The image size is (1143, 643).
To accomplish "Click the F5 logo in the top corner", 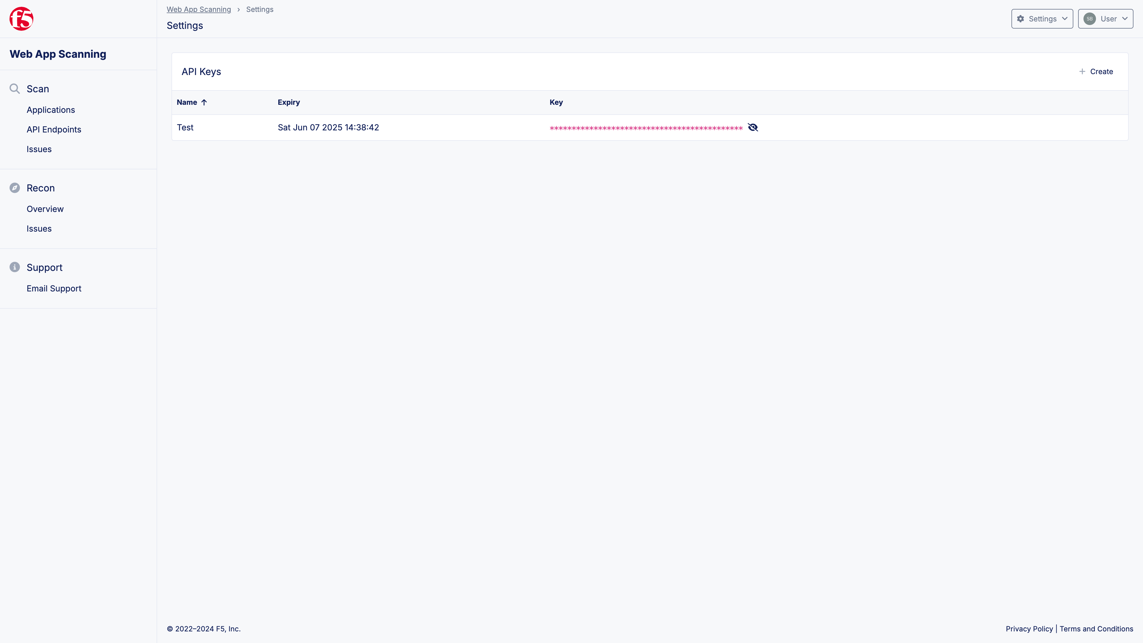I will (x=21, y=19).
